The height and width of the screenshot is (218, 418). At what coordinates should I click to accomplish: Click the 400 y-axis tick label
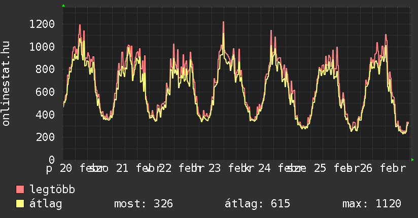pos(45,115)
